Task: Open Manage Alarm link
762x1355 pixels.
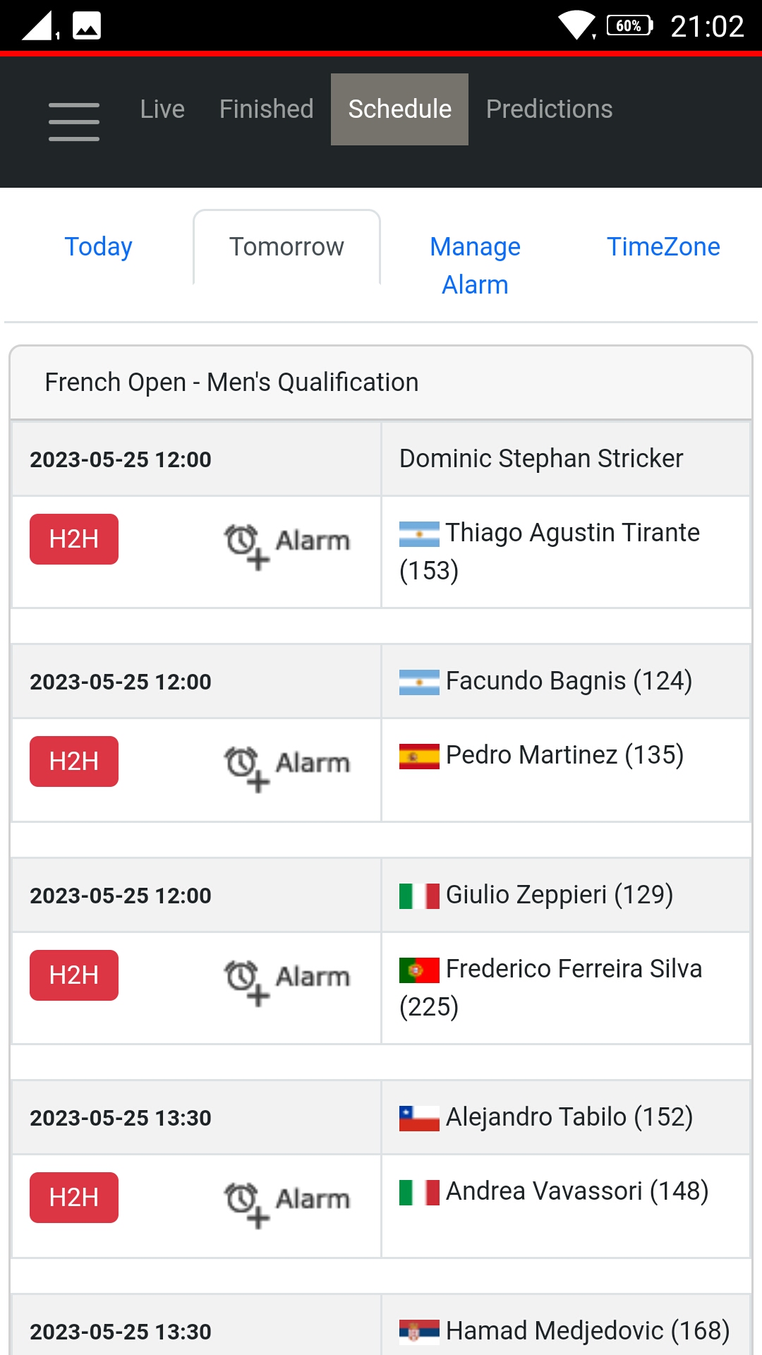Action: tap(476, 266)
